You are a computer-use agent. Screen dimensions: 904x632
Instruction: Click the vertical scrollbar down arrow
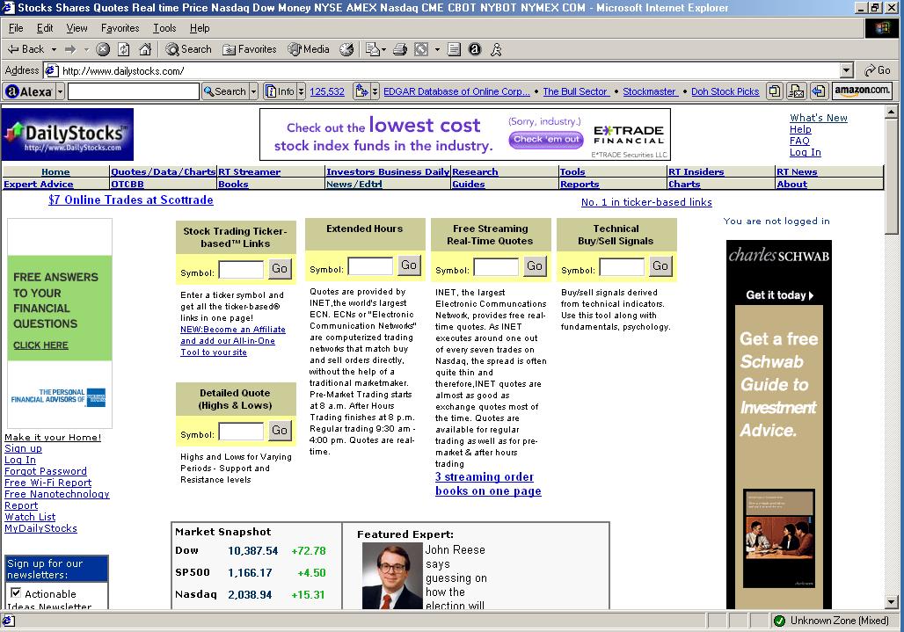(x=891, y=603)
